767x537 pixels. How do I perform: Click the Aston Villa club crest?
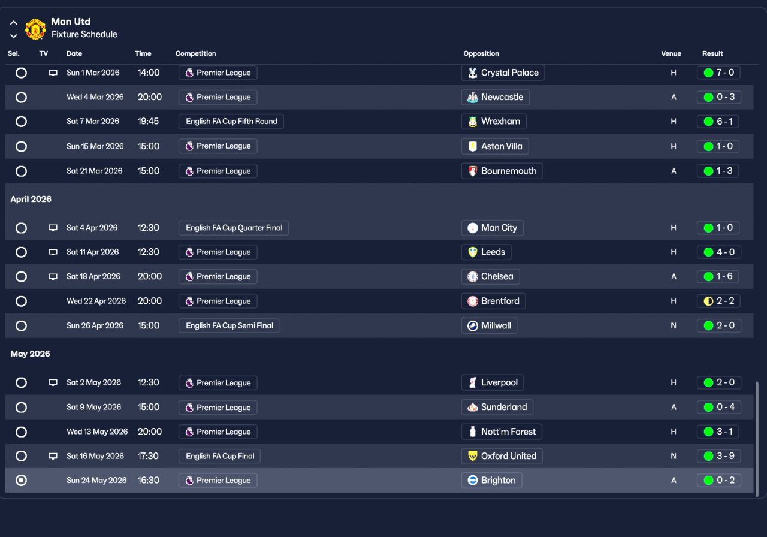pos(473,146)
